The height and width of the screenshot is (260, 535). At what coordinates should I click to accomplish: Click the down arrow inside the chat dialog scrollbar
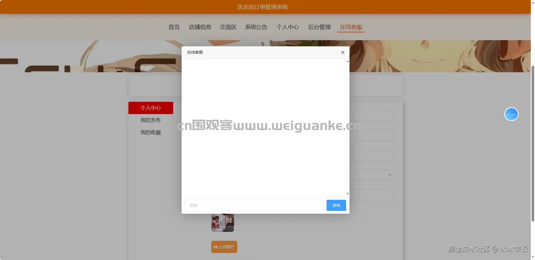coord(347,194)
